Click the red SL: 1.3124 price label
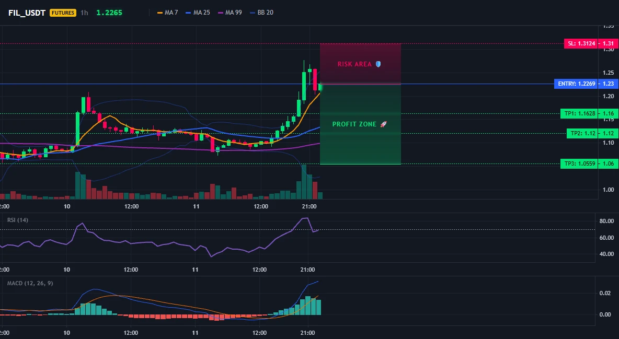This screenshot has width=619, height=339. pyautogui.click(x=581, y=43)
